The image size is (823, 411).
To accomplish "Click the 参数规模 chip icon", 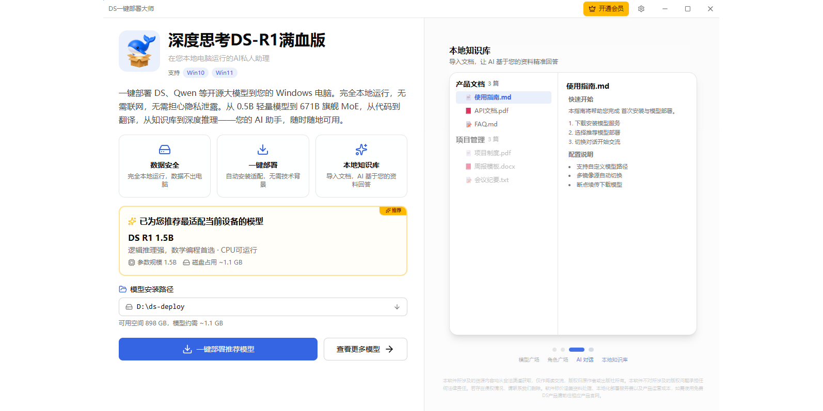I will [132, 262].
